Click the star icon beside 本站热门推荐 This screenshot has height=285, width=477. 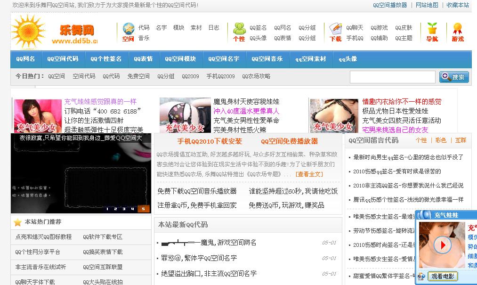(18, 222)
